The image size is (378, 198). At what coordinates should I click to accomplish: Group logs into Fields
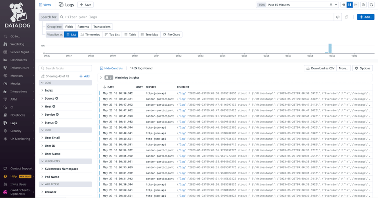pyautogui.click(x=69, y=27)
